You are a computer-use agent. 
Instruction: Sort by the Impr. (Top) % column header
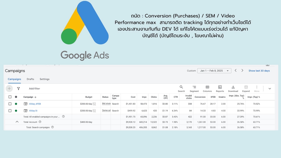[x=253, y=97]
